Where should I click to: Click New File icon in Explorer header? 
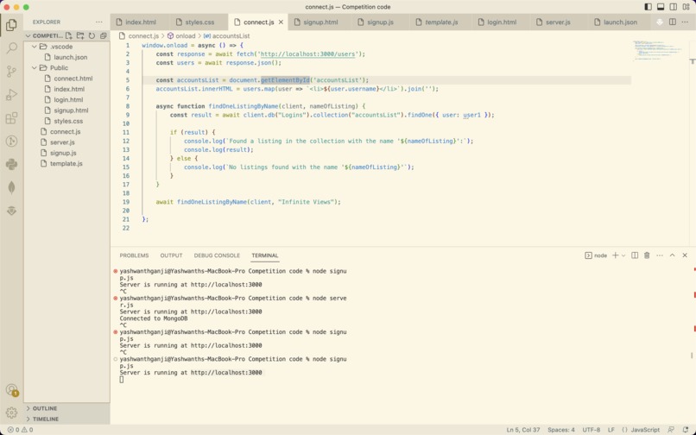[x=69, y=35]
